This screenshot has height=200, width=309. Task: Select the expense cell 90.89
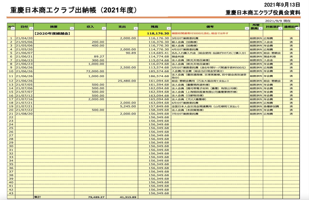coord(122,53)
